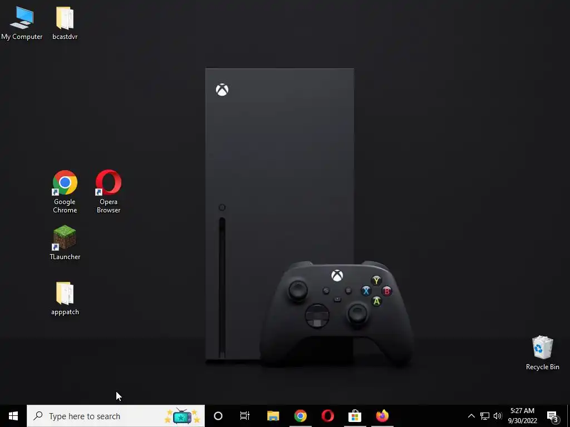Open Google Chrome from the taskbar
The image size is (570, 427).
pyautogui.click(x=300, y=416)
